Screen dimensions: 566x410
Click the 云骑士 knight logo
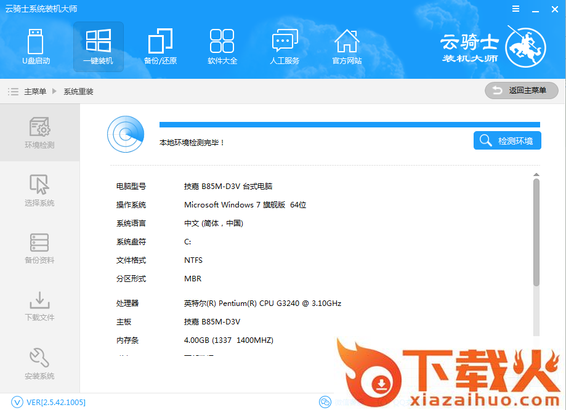(x=525, y=47)
